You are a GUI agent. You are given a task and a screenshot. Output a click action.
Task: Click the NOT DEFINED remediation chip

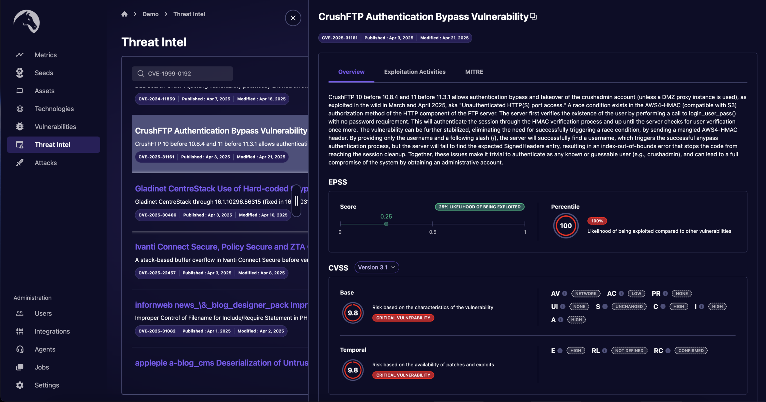point(629,351)
